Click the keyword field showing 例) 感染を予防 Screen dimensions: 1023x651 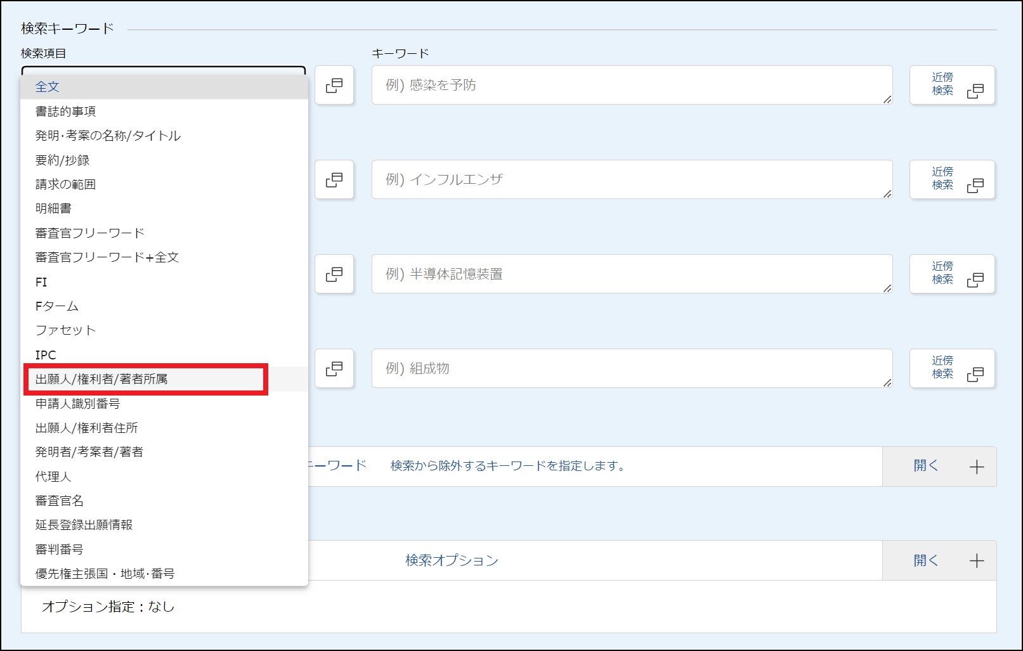point(631,85)
